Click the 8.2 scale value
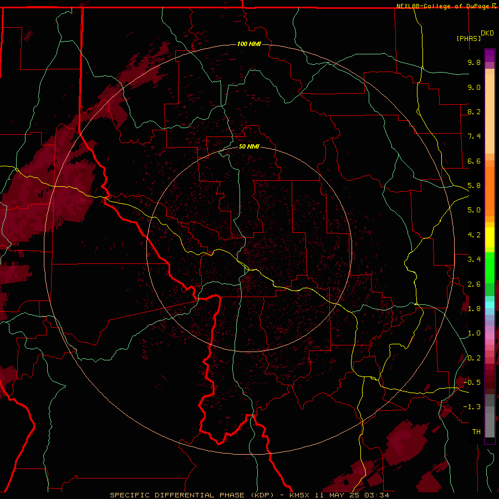Screen dimensions: 499x499 click(474, 111)
